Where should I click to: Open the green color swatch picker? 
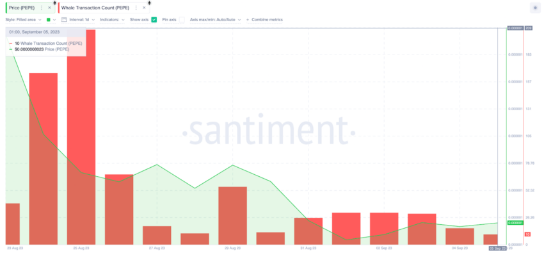(x=49, y=20)
